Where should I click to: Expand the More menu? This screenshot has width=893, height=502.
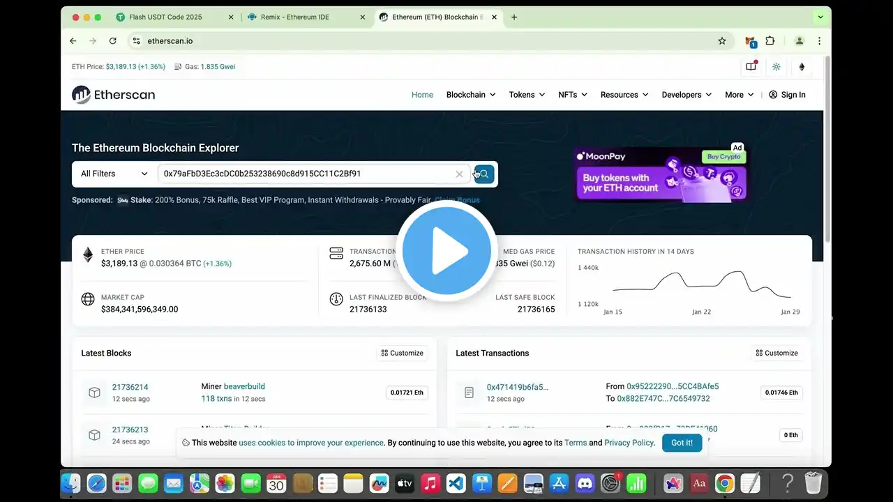coord(740,95)
